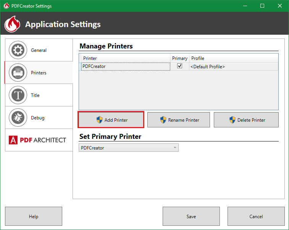The height and width of the screenshot is (230, 289).
Task: Open Help from the bottom button
Action: point(34,216)
